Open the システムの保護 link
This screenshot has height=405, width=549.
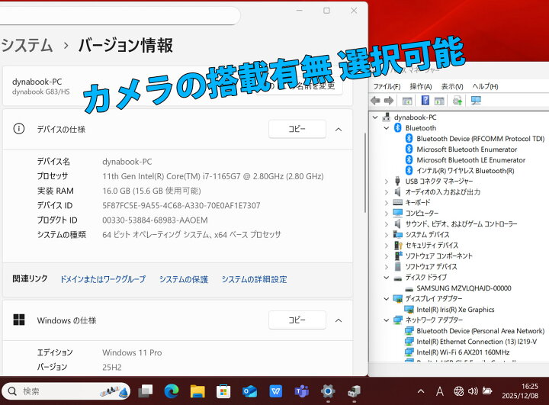click(184, 279)
